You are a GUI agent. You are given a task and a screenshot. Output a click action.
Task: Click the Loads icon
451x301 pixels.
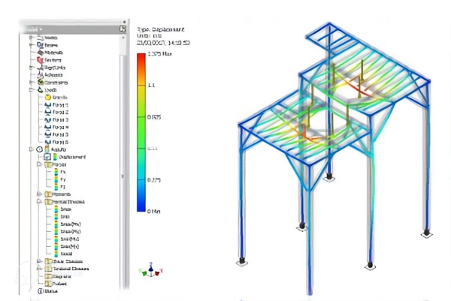click(x=41, y=90)
